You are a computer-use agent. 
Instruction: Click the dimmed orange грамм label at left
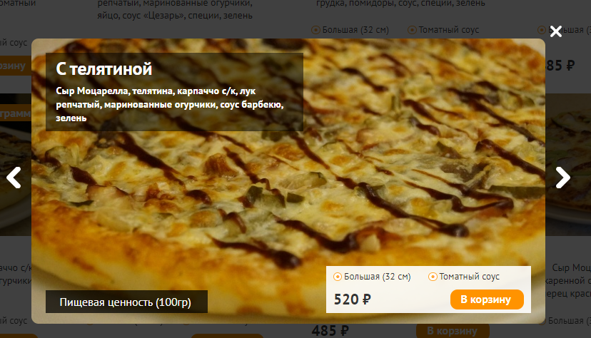[x=16, y=113]
